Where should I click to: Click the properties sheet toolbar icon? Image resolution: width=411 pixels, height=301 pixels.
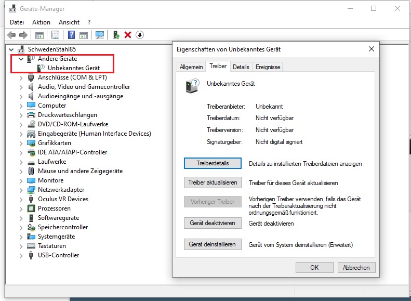coord(55,35)
